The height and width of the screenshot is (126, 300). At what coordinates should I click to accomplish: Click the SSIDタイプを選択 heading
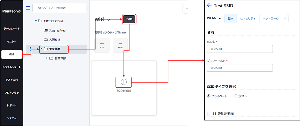coord(221,87)
